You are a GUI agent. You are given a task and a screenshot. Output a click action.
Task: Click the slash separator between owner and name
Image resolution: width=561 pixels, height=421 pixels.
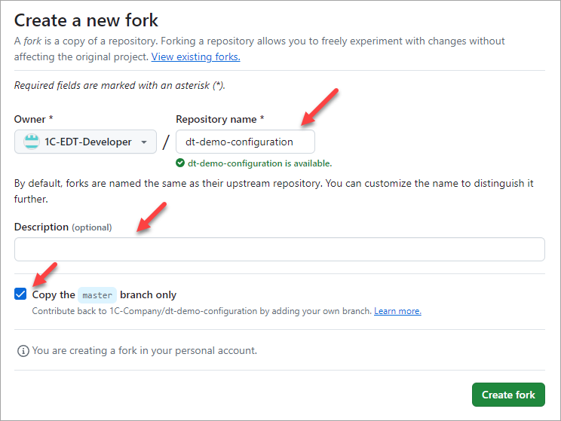pyautogui.click(x=166, y=142)
